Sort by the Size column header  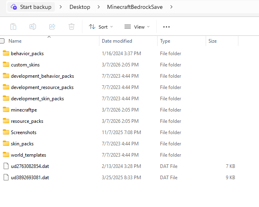(x=213, y=41)
